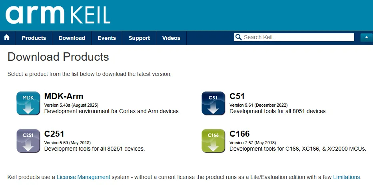Click the C51 product heading
Image resolution: width=373 pixels, height=185 pixels.
click(237, 96)
